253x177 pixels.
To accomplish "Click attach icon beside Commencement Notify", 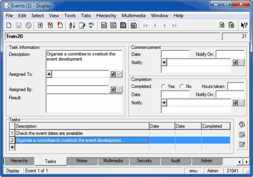I will (235, 63).
